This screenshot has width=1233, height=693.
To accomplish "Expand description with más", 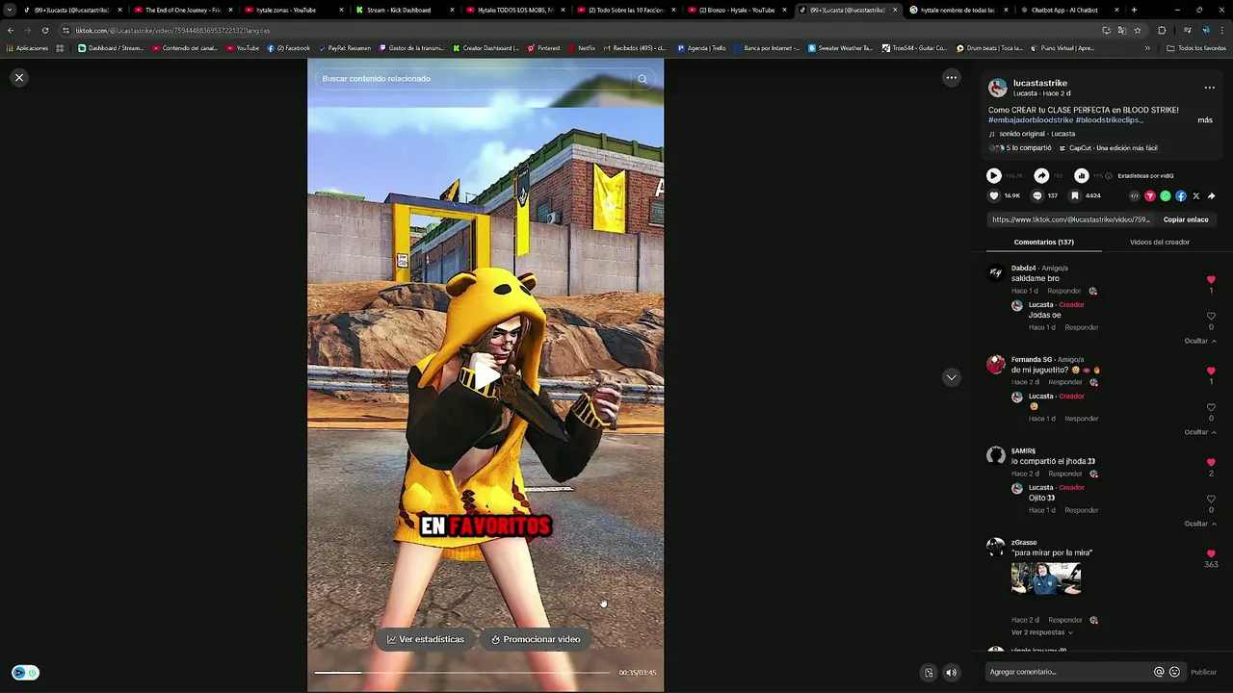I will pyautogui.click(x=1205, y=120).
